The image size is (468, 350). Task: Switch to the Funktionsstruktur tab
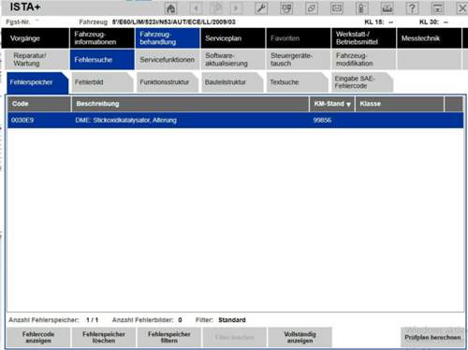pos(168,82)
